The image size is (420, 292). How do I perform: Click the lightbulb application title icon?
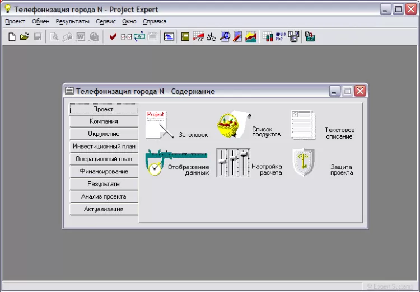pyautogui.click(x=7, y=9)
